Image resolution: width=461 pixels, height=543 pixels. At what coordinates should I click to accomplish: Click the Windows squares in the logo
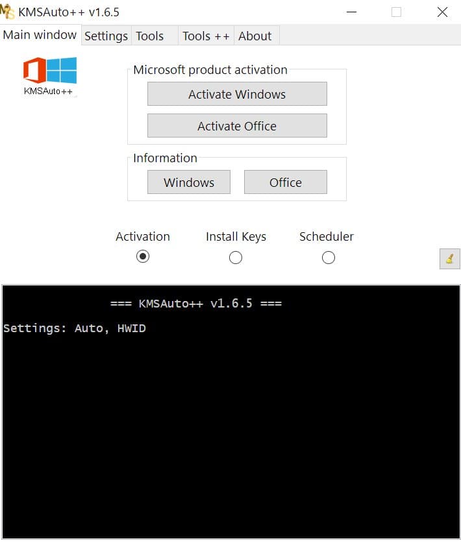tap(62, 71)
